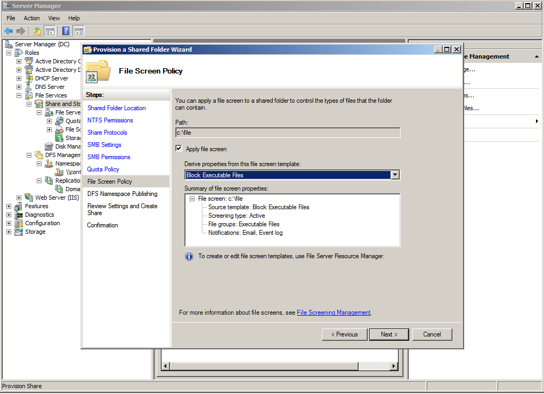Screen dimensions: 544x394
Task: Select the Server Manager (DC) root icon
Action: (9, 44)
